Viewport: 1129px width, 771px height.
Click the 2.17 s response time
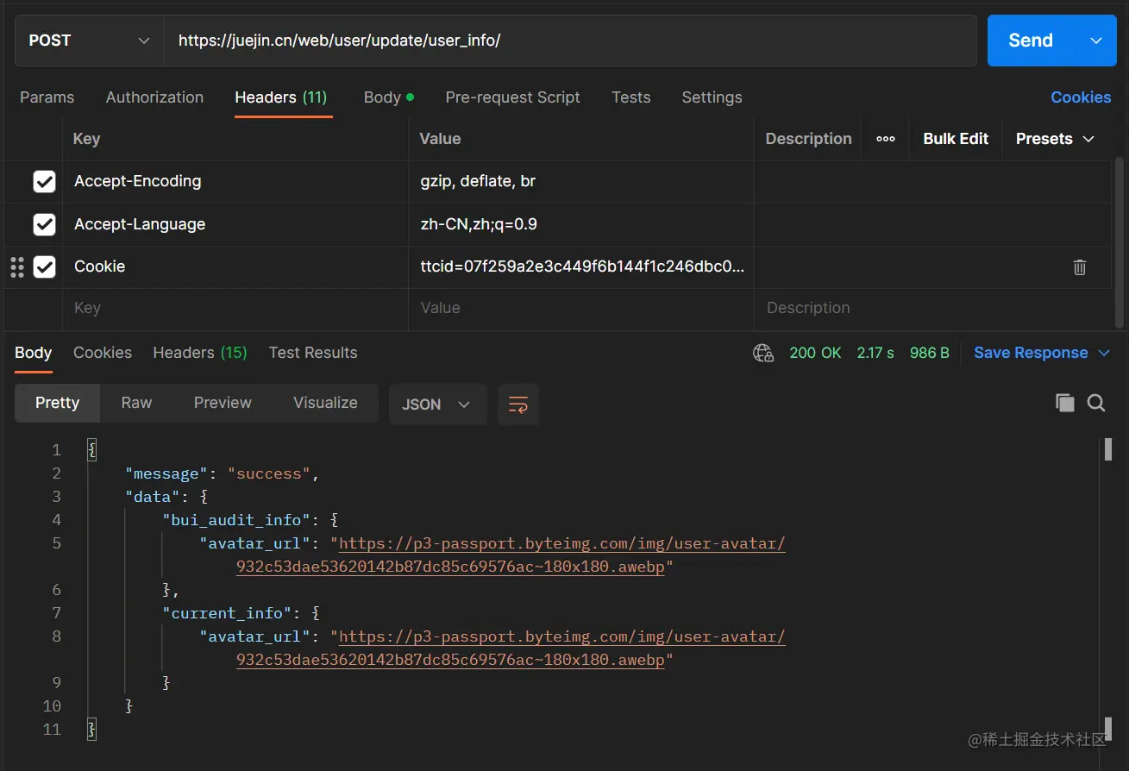[875, 353]
